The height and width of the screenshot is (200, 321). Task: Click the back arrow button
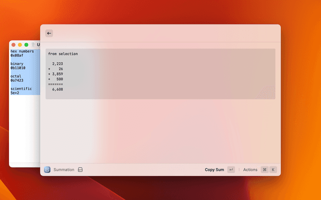coord(49,33)
